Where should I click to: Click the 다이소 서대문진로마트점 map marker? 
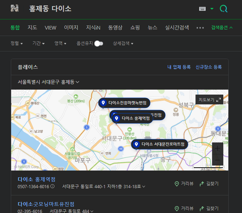pos(160,144)
